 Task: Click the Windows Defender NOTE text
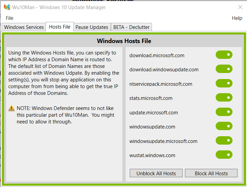tap(65, 115)
